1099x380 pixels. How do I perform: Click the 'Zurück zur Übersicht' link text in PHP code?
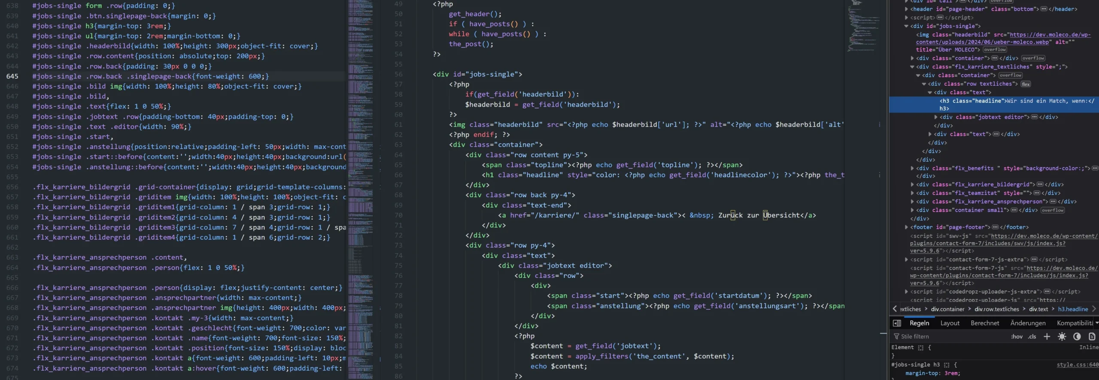(x=759, y=215)
